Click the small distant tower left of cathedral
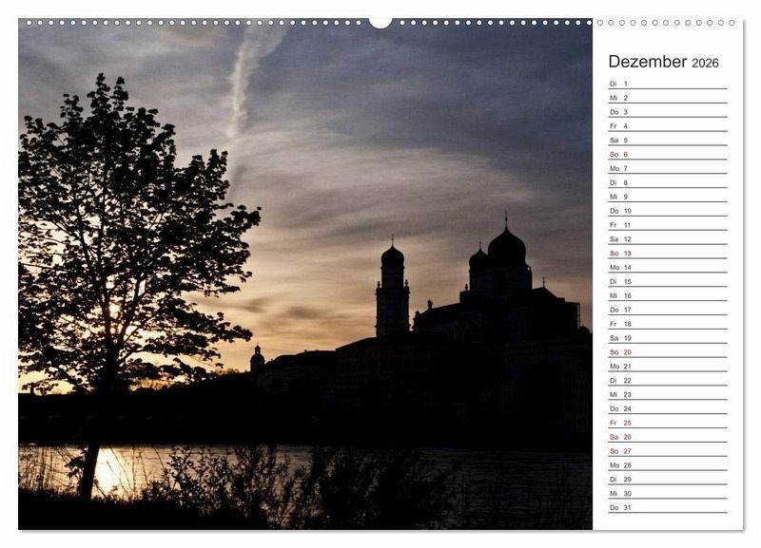 coord(257,359)
